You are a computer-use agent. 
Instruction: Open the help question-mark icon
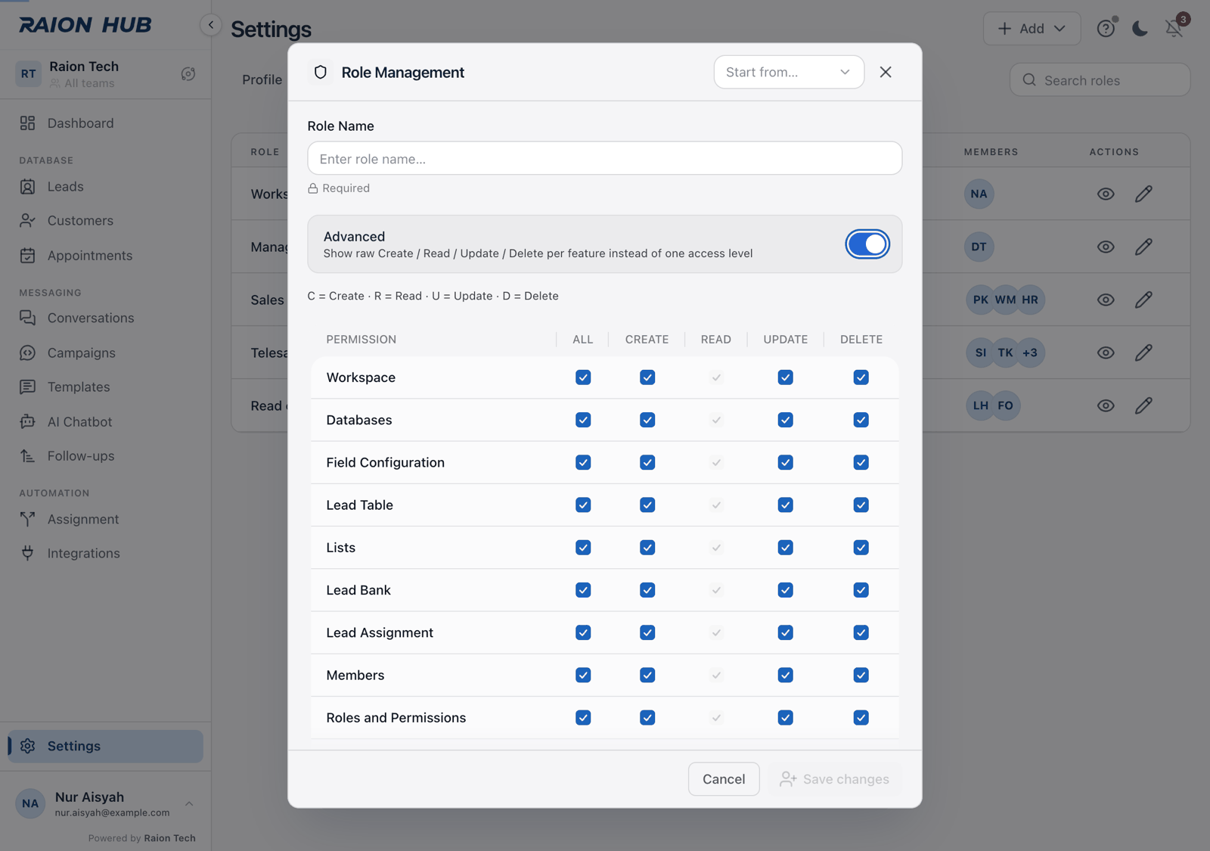[x=1106, y=28]
